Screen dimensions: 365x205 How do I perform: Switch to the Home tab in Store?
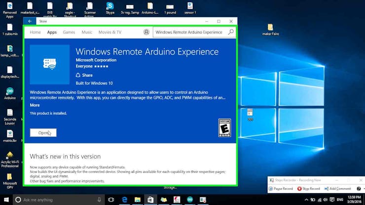35,32
